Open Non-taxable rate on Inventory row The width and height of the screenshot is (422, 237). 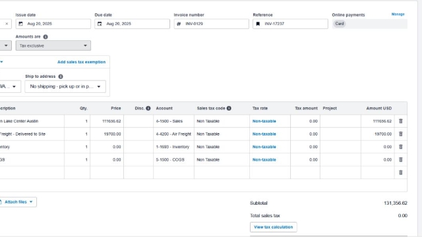click(x=264, y=147)
